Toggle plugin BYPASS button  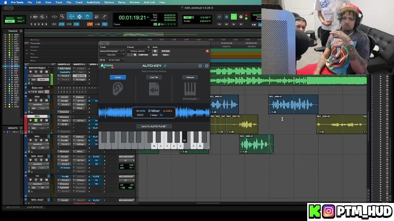(166, 51)
